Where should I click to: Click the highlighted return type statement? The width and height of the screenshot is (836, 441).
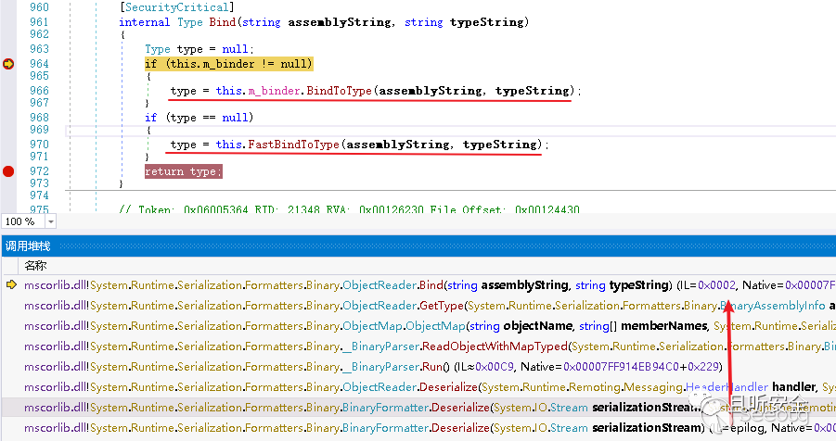coord(184,171)
